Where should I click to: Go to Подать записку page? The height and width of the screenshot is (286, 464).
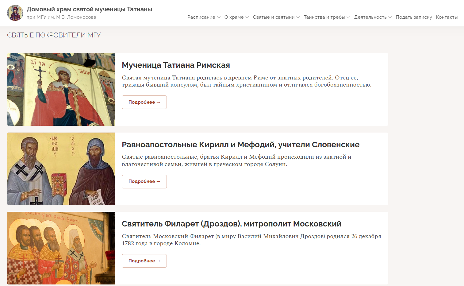[414, 17]
